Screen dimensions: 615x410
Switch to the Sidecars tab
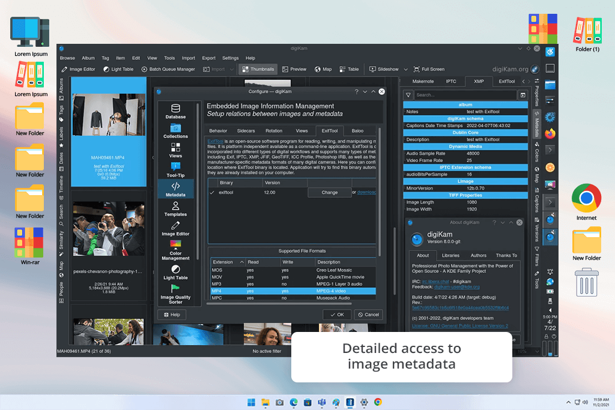tap(246, 131)
